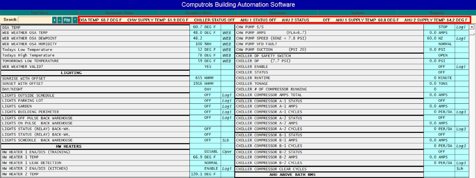476x178 pixels.
Task: Select the DAY/NIGHT point row
Action: [x=95, y=89]
